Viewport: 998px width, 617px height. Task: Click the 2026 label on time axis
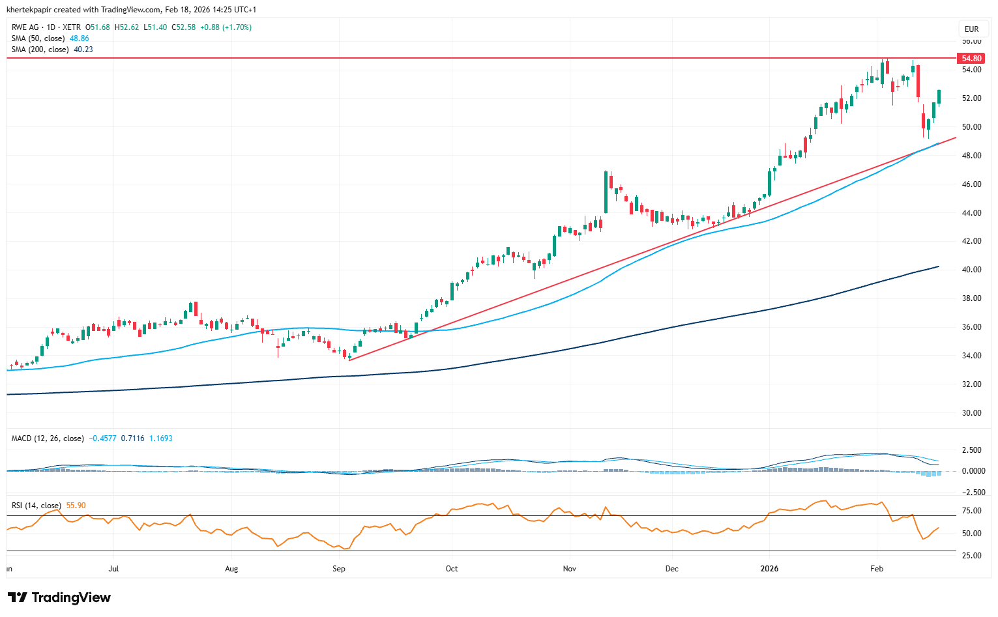click(770, 569)
